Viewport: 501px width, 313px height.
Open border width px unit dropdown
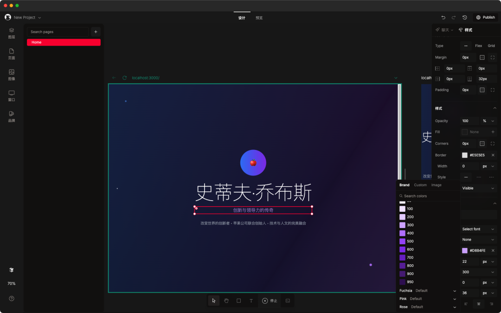coord(488,166)
